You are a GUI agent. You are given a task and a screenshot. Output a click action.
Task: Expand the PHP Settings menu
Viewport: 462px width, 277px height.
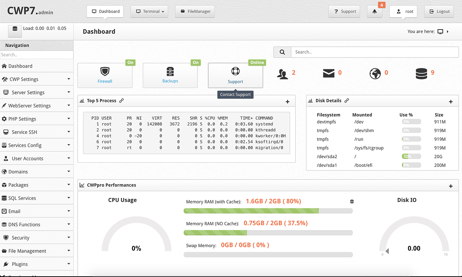pyautogui.click(x=37, y=119)
